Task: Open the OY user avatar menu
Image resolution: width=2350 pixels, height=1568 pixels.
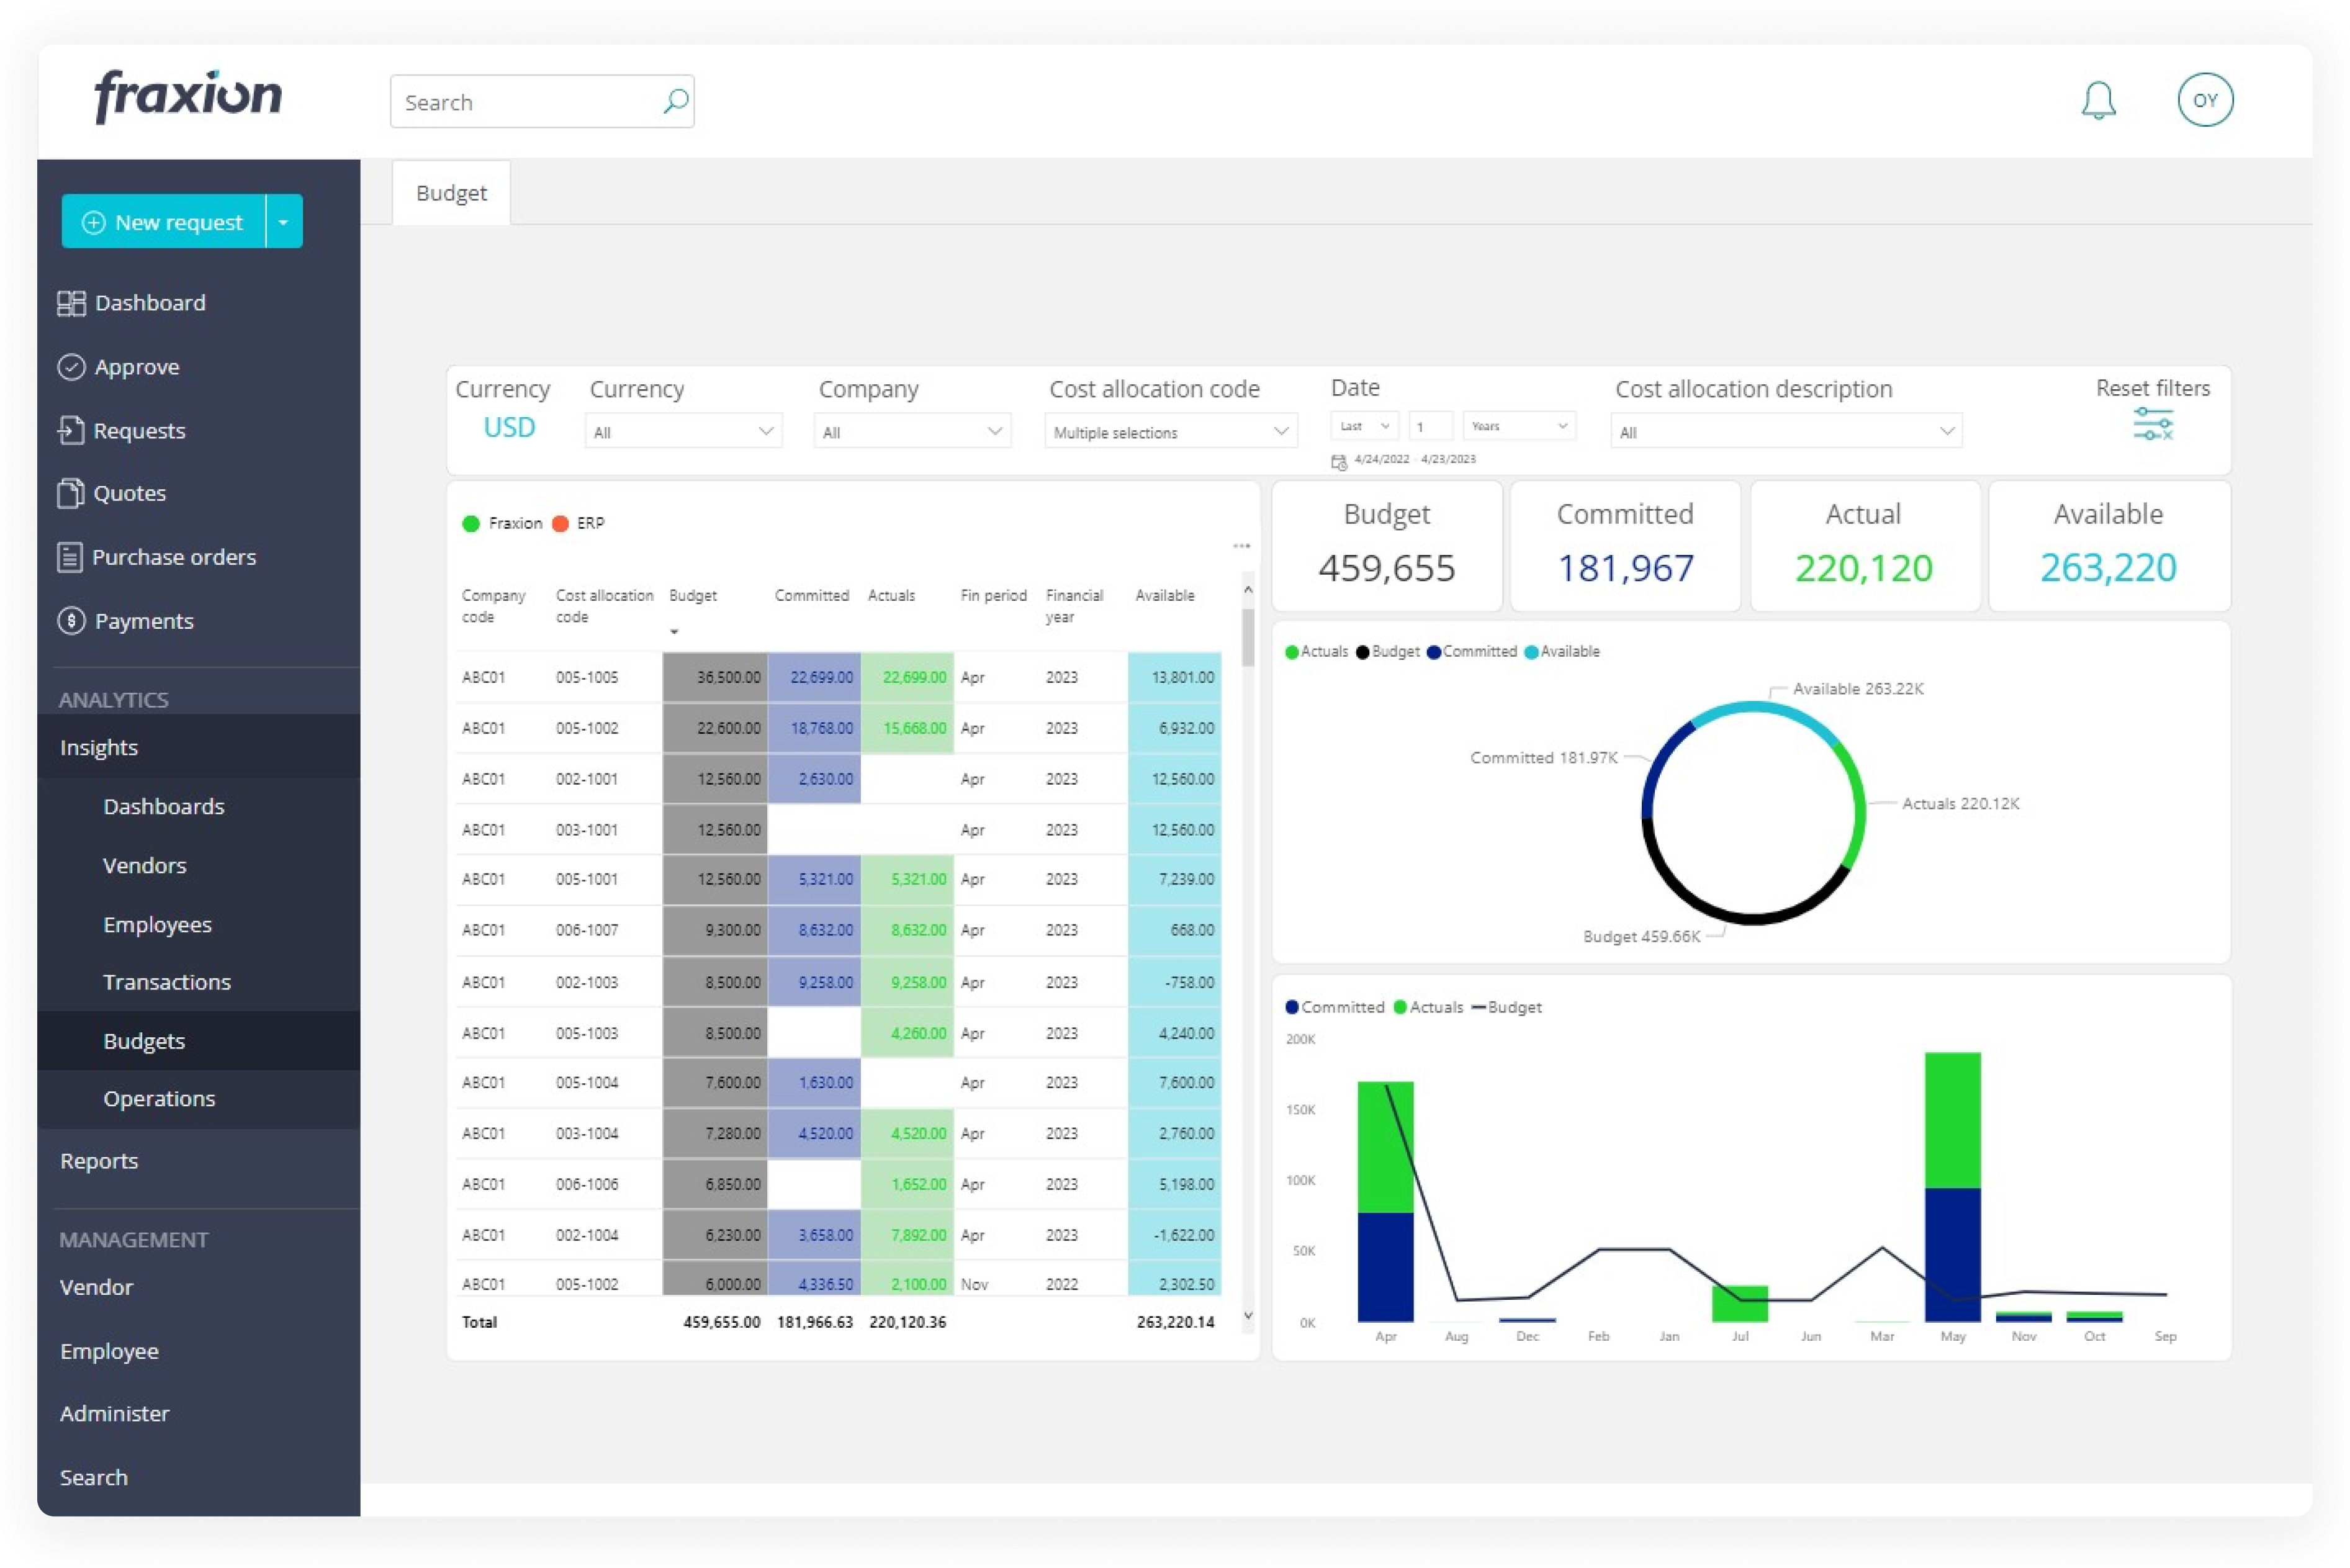Action: click(2204, 100)
